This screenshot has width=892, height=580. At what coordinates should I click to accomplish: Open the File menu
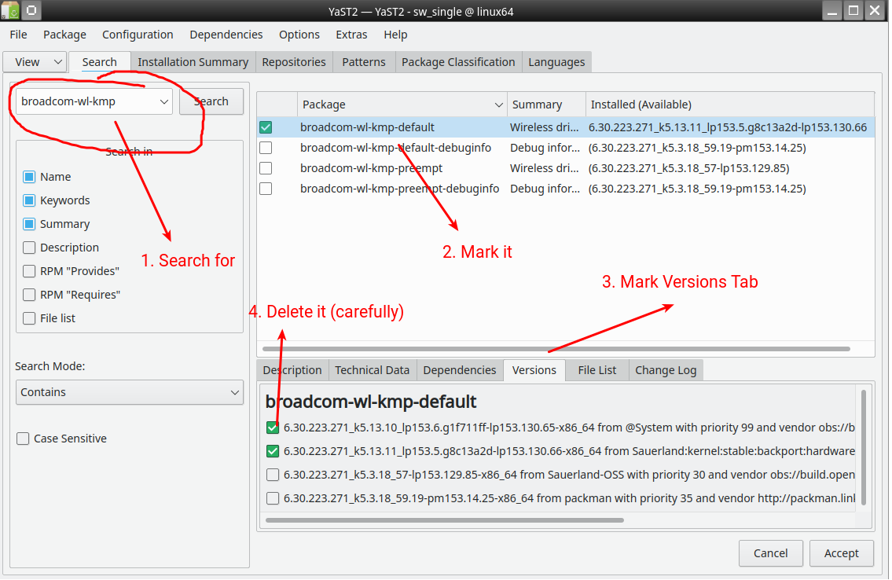coord(18,35)
